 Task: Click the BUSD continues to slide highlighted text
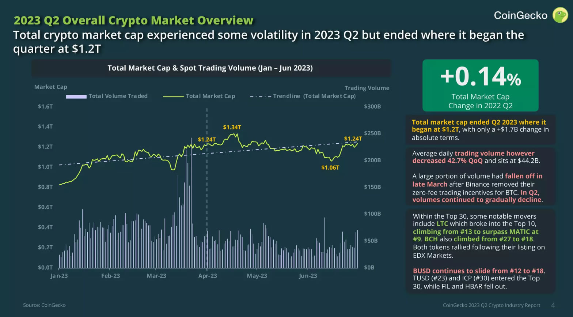pos(478,271)
